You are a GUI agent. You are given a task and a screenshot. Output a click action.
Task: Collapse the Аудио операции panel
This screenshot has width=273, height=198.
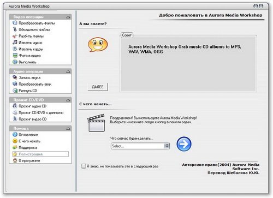coord(68,71)
